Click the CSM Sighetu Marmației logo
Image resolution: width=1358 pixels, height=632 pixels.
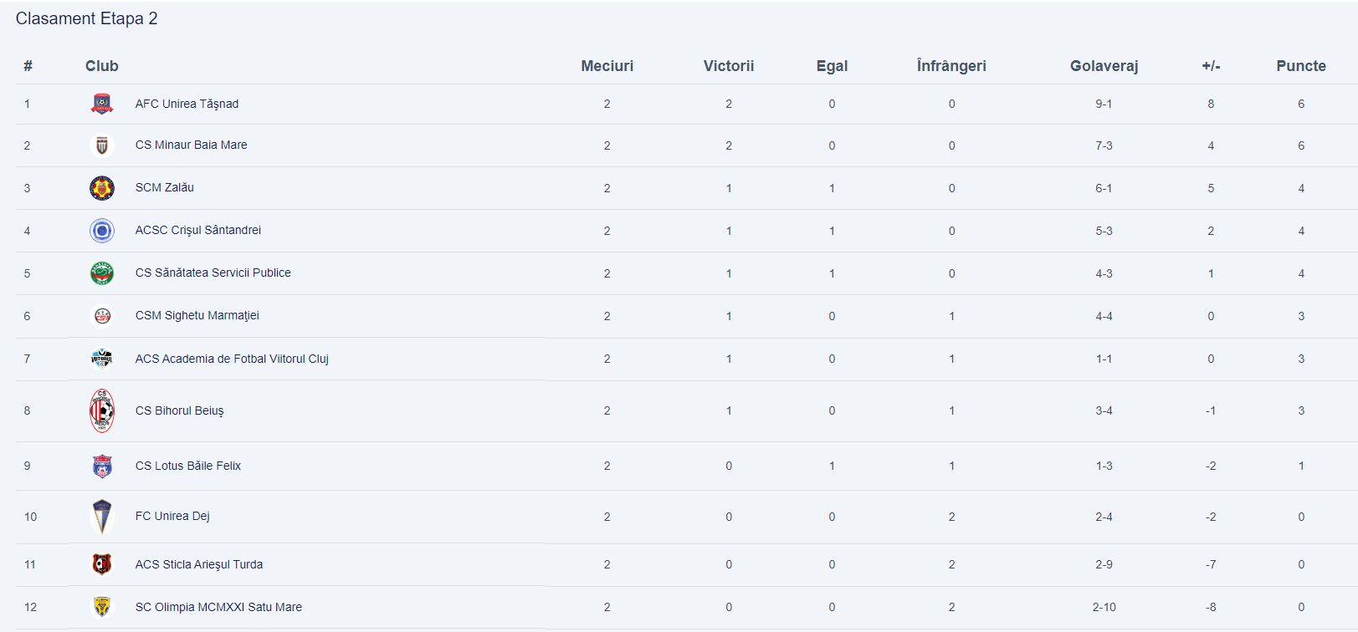tap(102, 316)
